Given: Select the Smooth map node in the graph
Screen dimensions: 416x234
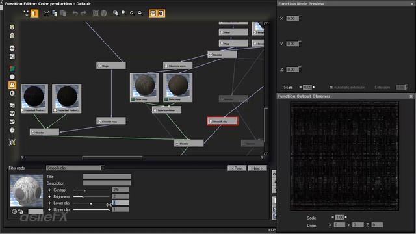Looking at the screenshot, I should pos(111,122).
